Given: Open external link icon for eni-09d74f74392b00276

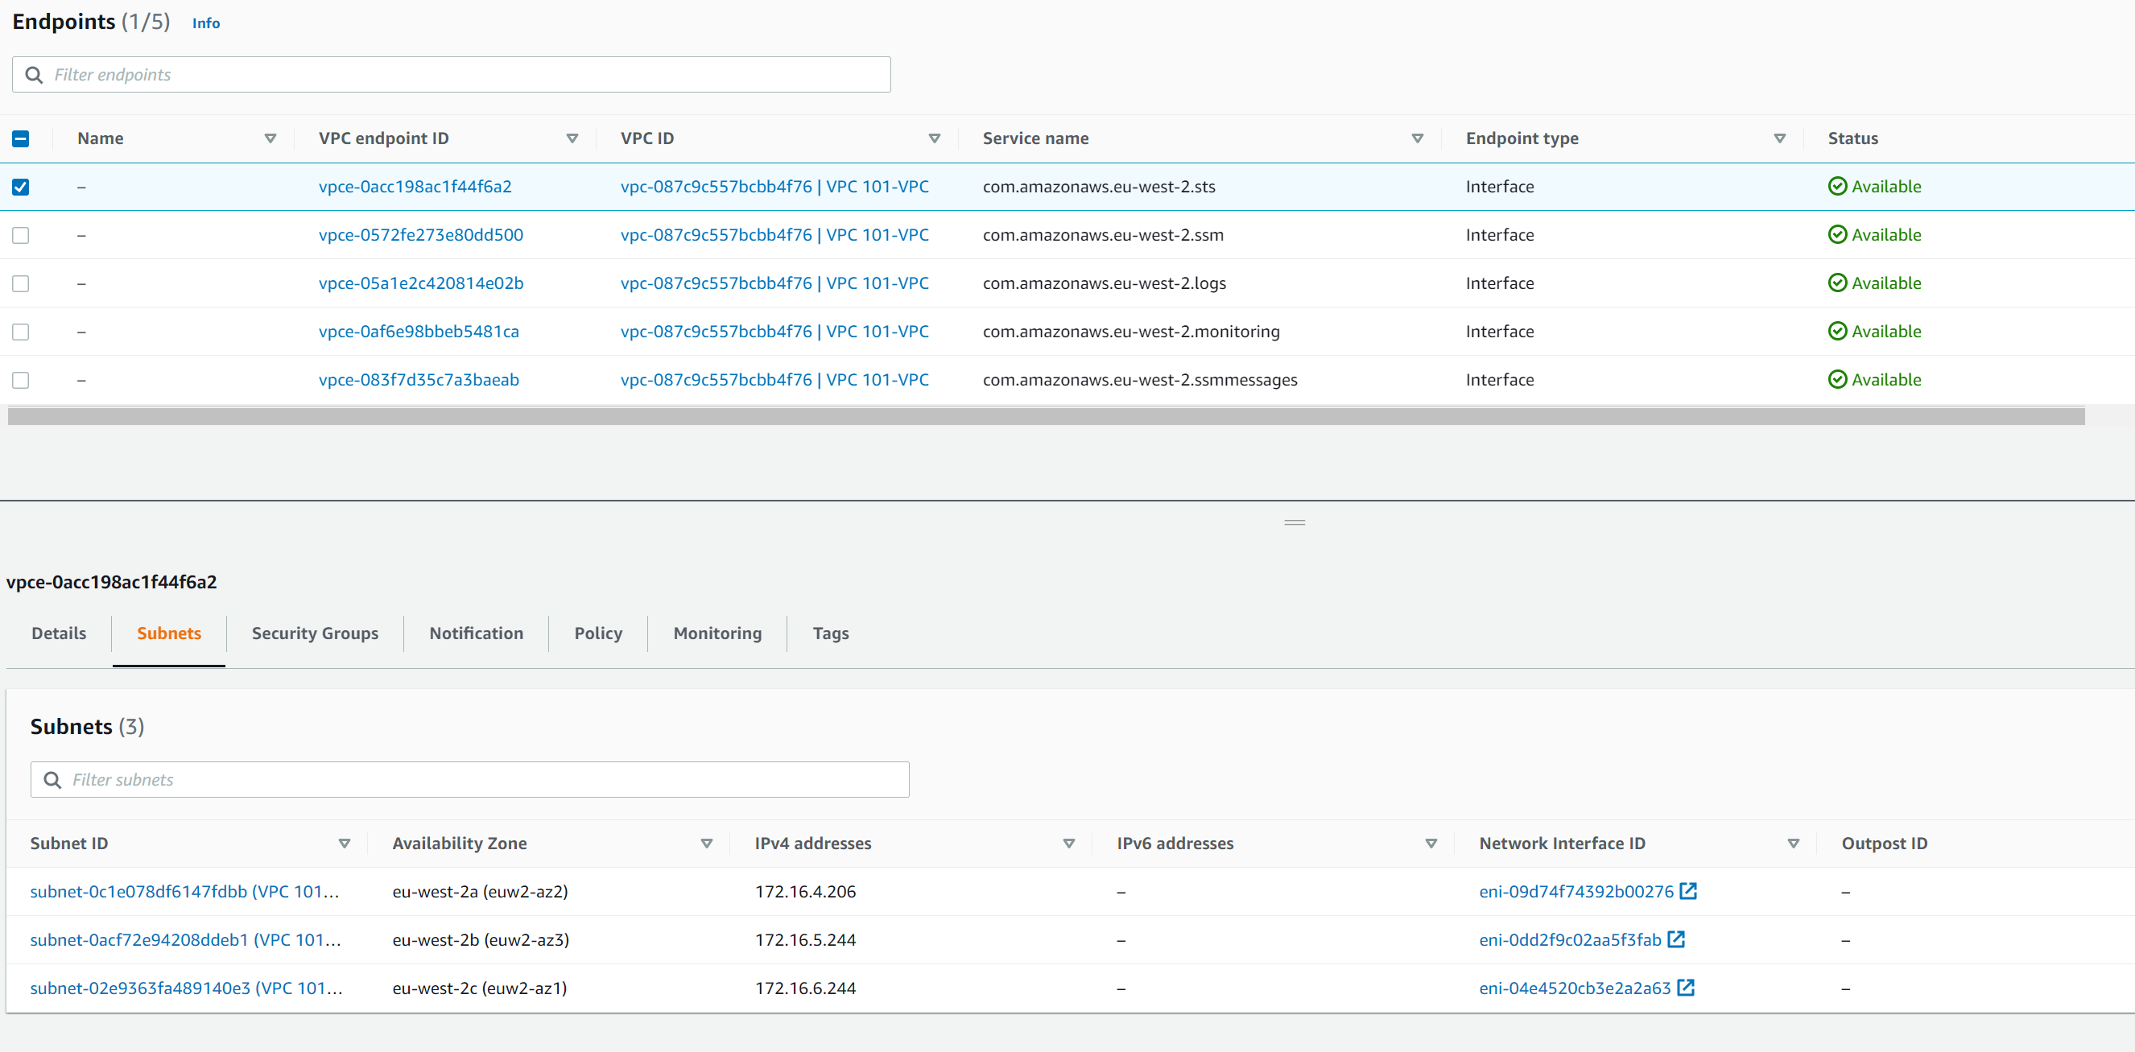Looking at the screenshot, I should [x=1688, y=891].
